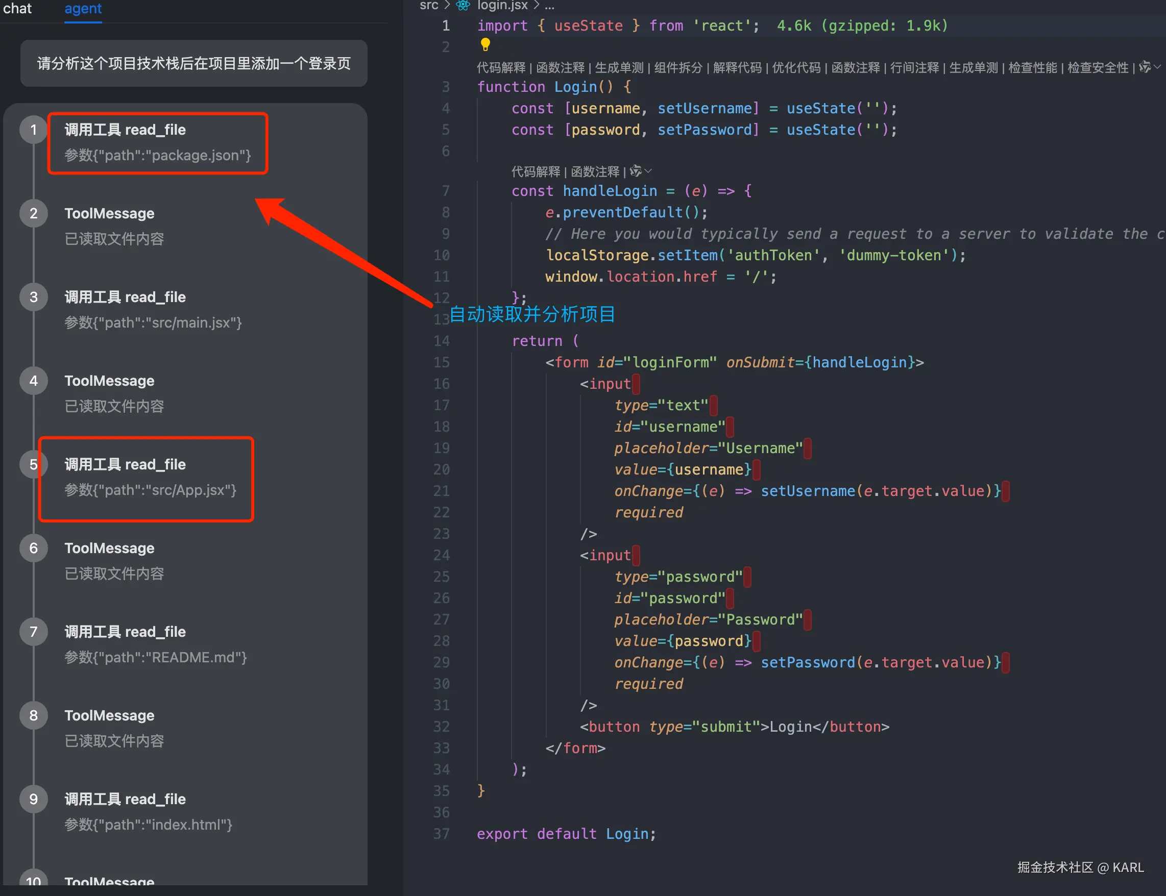
Task: Click the AI assistant icon above handleLogin
Action: [635, 171]
